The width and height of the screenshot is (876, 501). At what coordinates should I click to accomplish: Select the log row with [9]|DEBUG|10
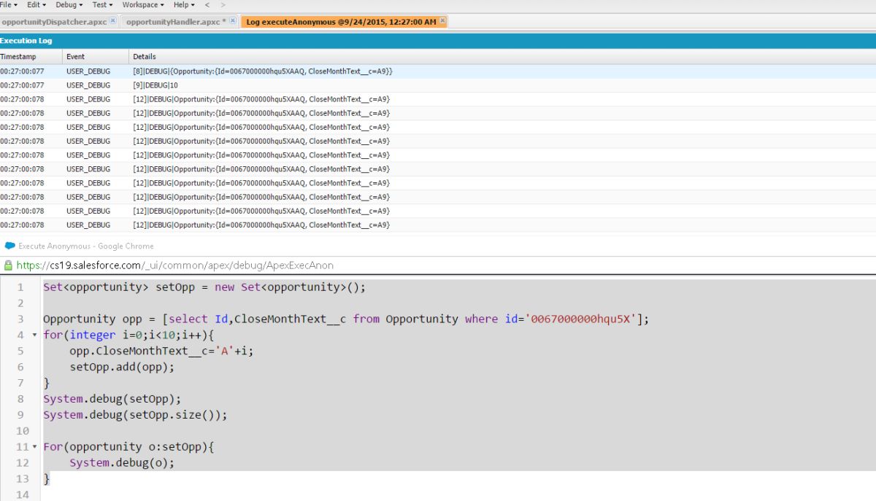tap(438, 85)
